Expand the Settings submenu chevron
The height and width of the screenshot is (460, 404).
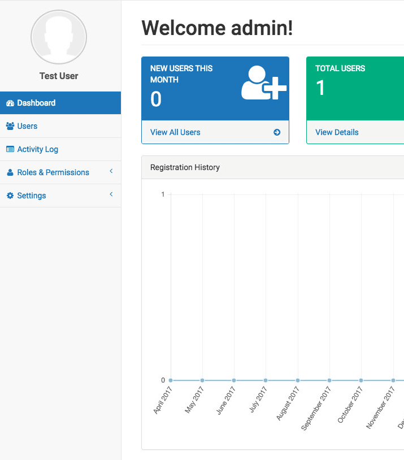click(x=111, y=194)
